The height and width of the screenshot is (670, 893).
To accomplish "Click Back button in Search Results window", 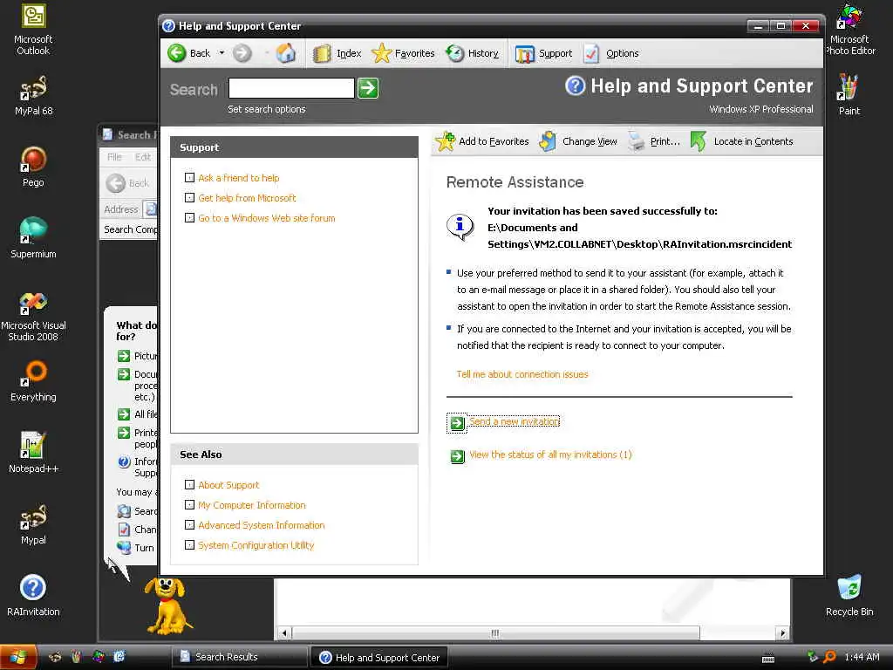I will [127, 183].
